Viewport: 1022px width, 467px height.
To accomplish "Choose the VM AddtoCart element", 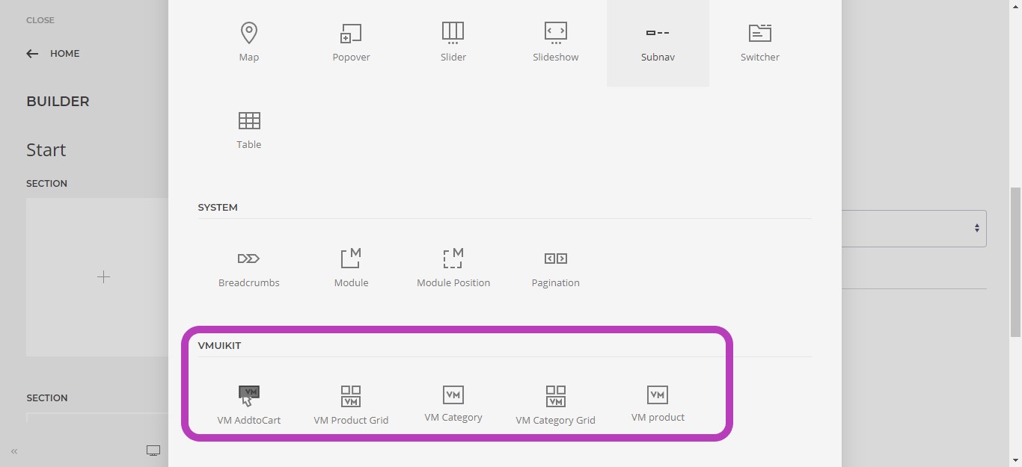I will (248, 406).
